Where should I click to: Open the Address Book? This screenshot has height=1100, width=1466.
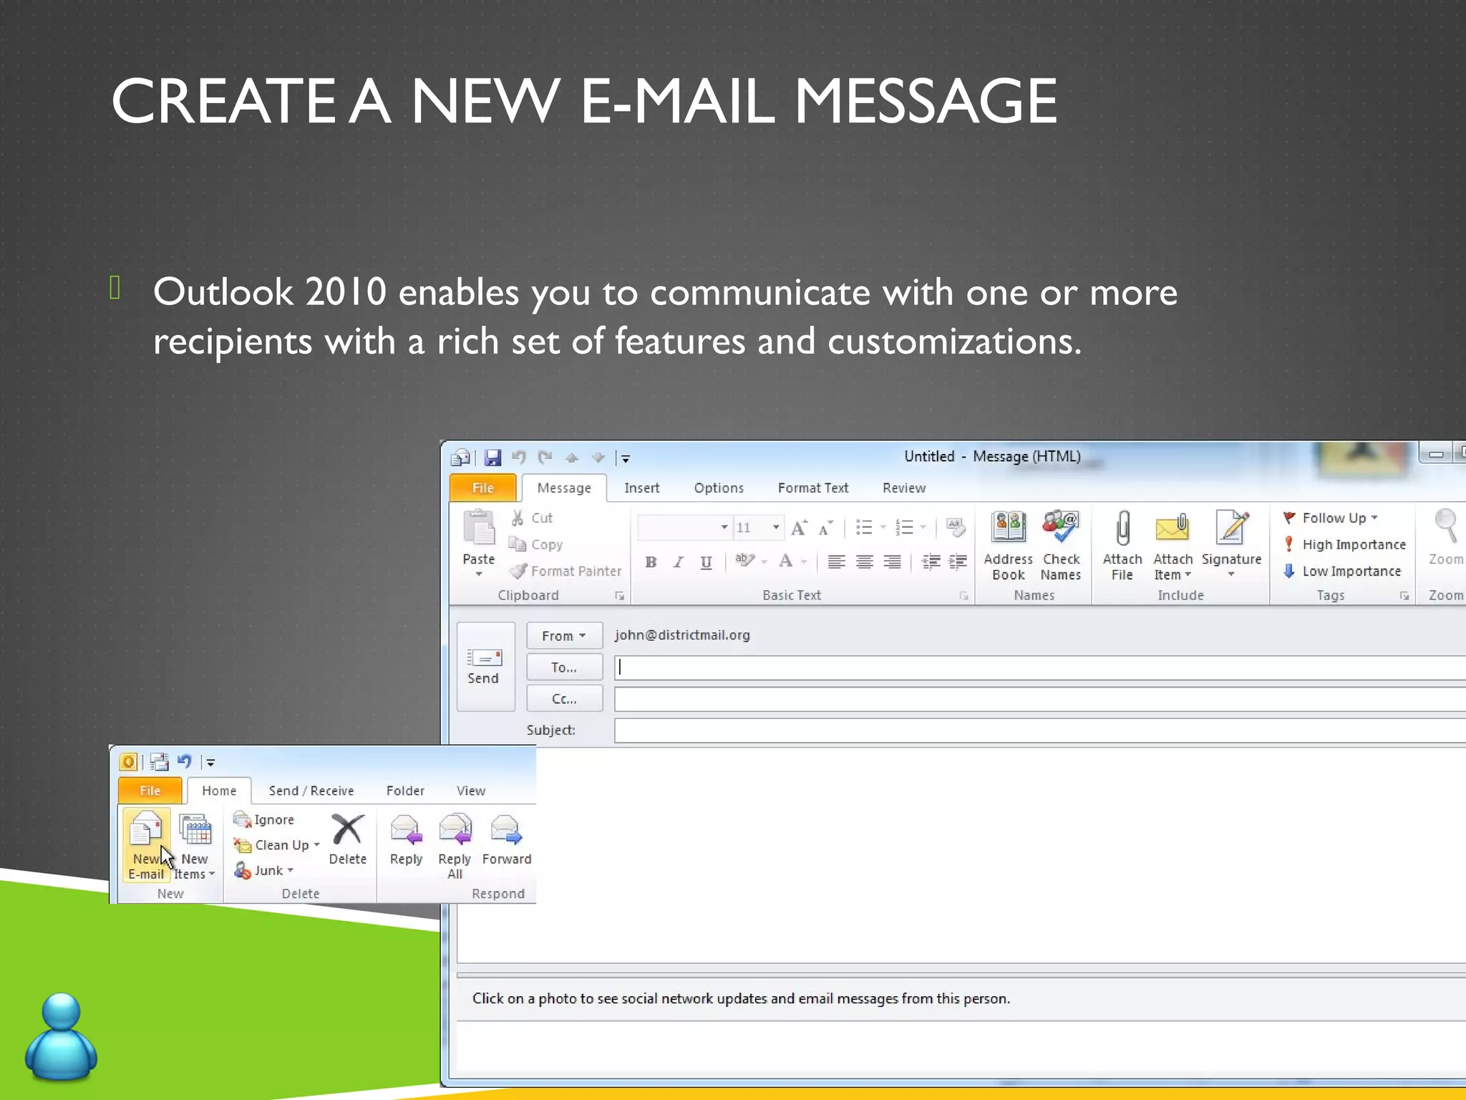coord(1008,545)
